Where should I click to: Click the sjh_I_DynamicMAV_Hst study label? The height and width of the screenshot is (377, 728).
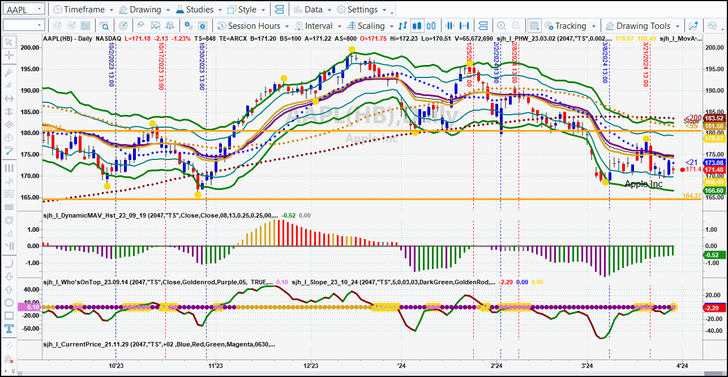coord(160,215)
